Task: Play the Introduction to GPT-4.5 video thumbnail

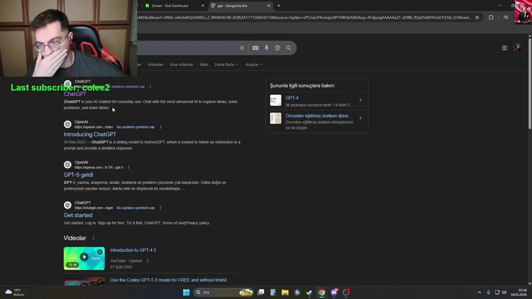Action: (84, 258)
